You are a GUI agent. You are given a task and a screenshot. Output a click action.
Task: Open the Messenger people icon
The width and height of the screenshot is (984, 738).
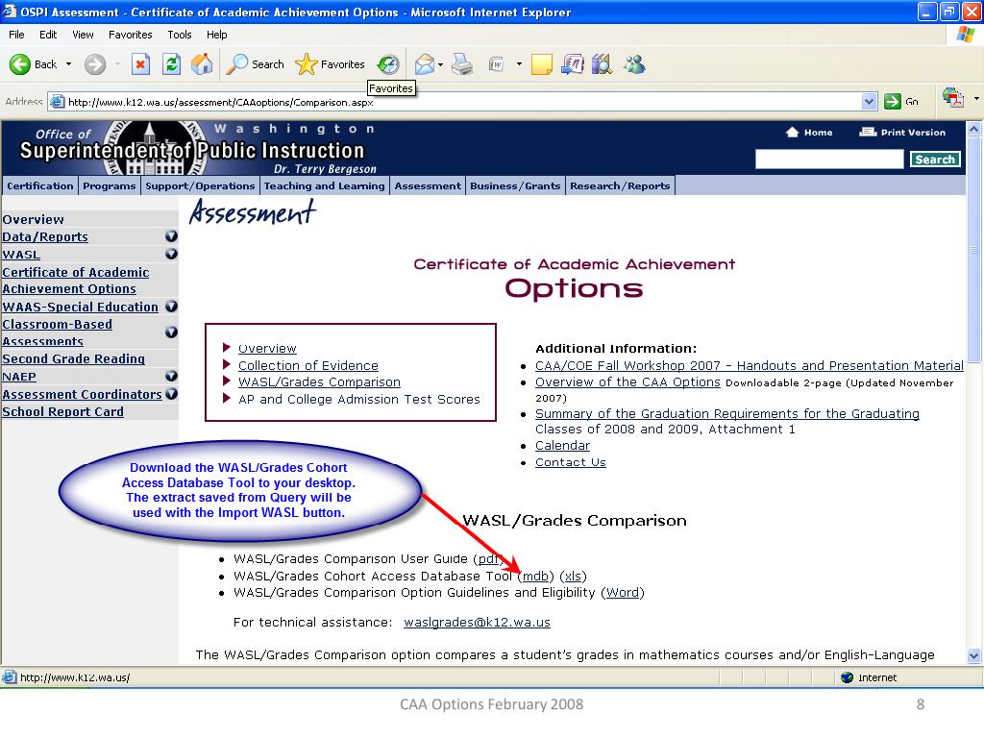click(634, 64)
